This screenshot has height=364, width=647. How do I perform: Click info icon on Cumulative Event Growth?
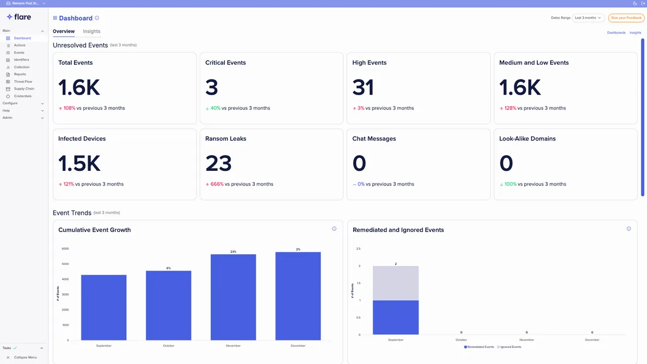334,229
